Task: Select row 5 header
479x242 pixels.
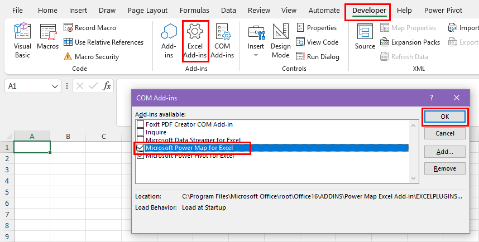Action: pos(7,192)
